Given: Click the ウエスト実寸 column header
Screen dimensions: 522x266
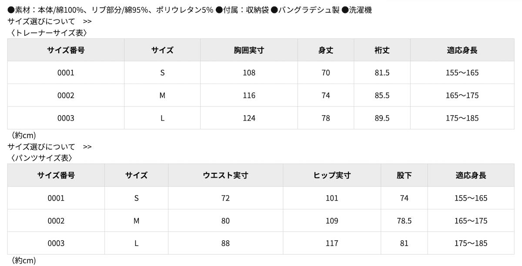Looking at the screenshot, I should 225,175.
